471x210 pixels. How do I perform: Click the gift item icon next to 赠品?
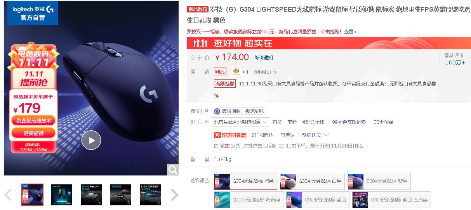pos(236,71)
